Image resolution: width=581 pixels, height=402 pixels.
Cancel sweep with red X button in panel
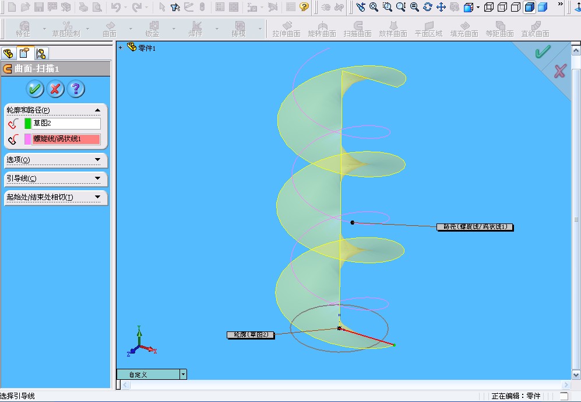pos(55,89)
